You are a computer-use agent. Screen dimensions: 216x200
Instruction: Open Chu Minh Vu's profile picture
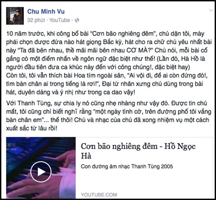click(x=15, y=16)
